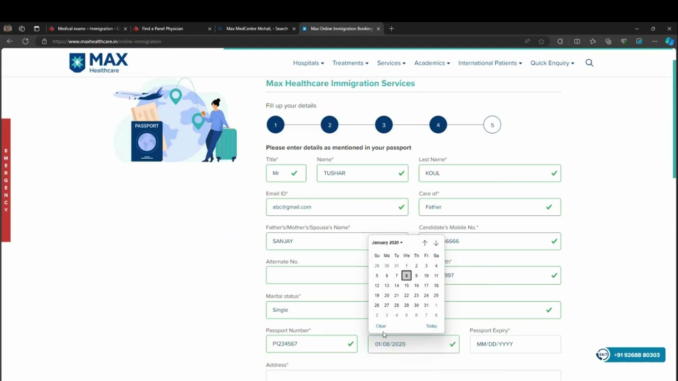This screenshot has width=678, height=381.
Task: Open the browser profile avatar
Action: point(7,29)
